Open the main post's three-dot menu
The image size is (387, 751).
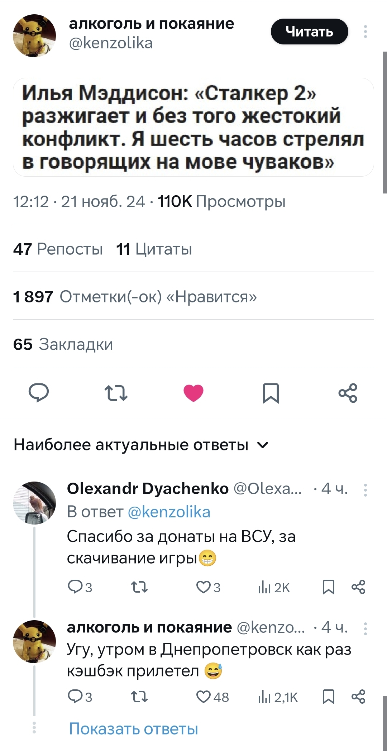[x=365, y=32]
